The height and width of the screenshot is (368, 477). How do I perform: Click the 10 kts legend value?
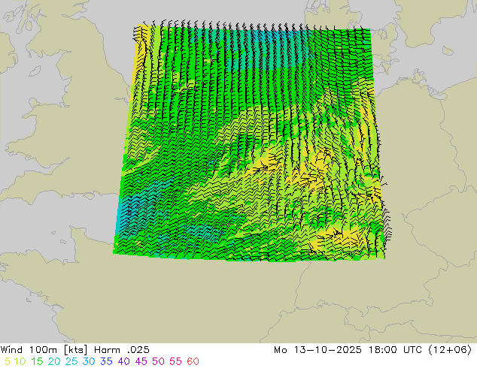tap(20, 361)
